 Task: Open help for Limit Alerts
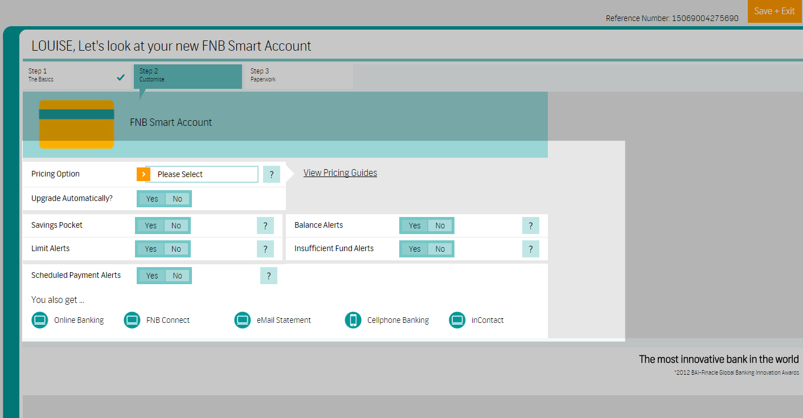[265, 249]
